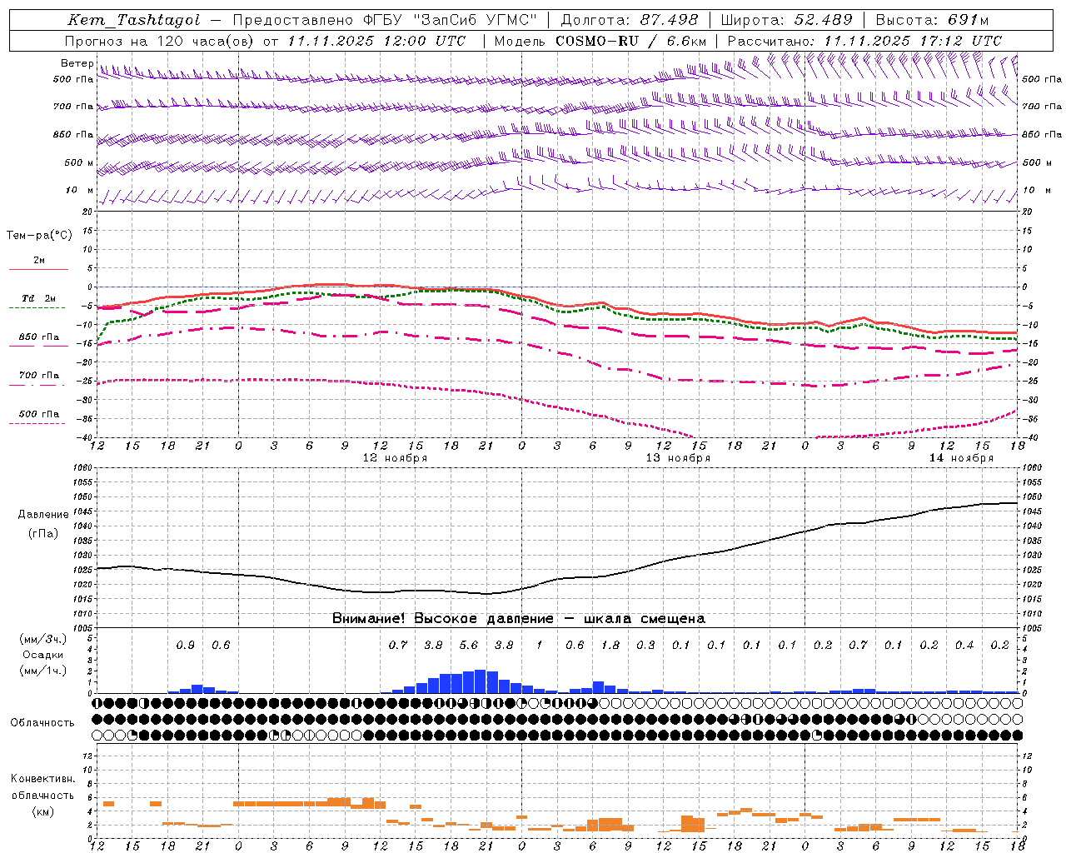Click the 'Тем-ра(°C)' temperature label
1066x853 pixels.
[39, 236]
